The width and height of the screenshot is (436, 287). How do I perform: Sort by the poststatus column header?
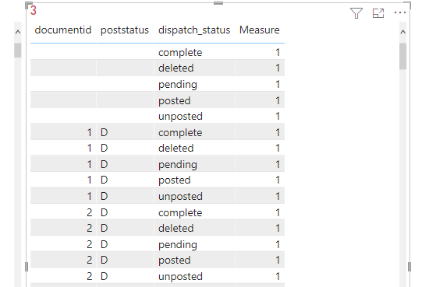coord(125,30)
